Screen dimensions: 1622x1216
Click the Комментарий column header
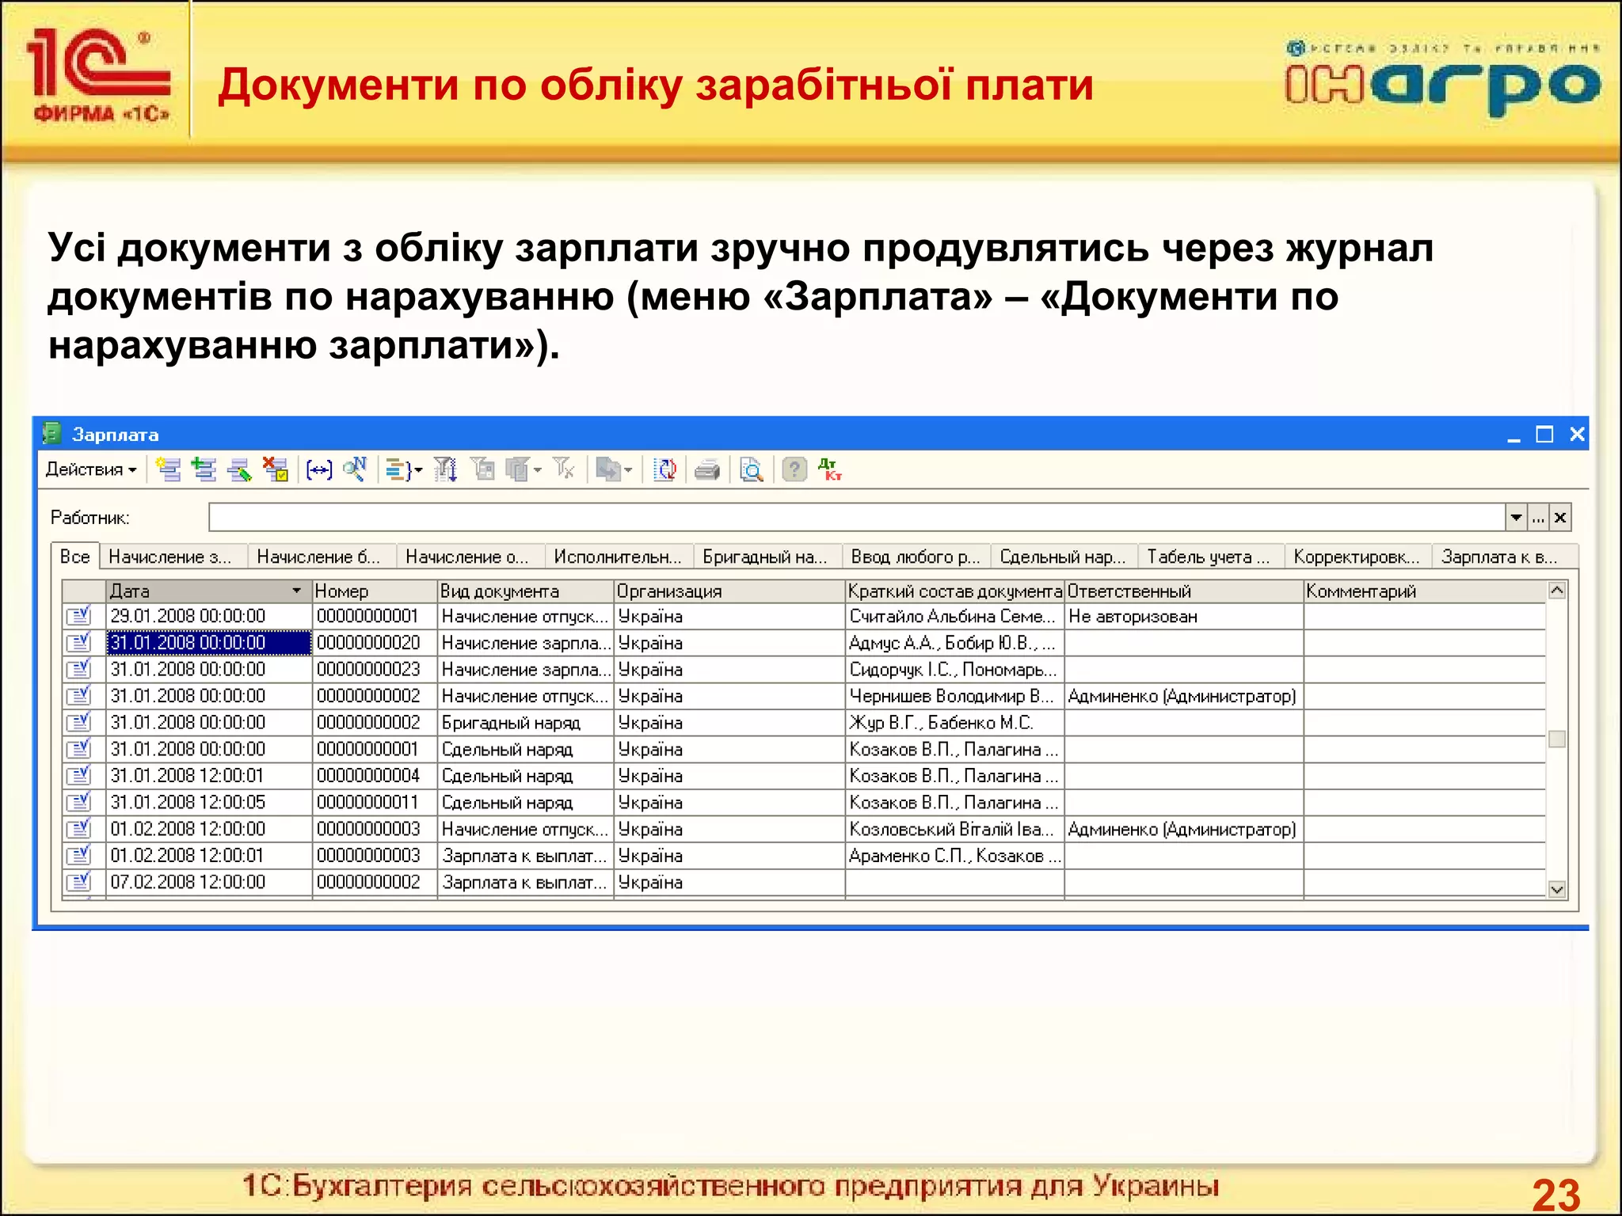(x=1424, y=591)
